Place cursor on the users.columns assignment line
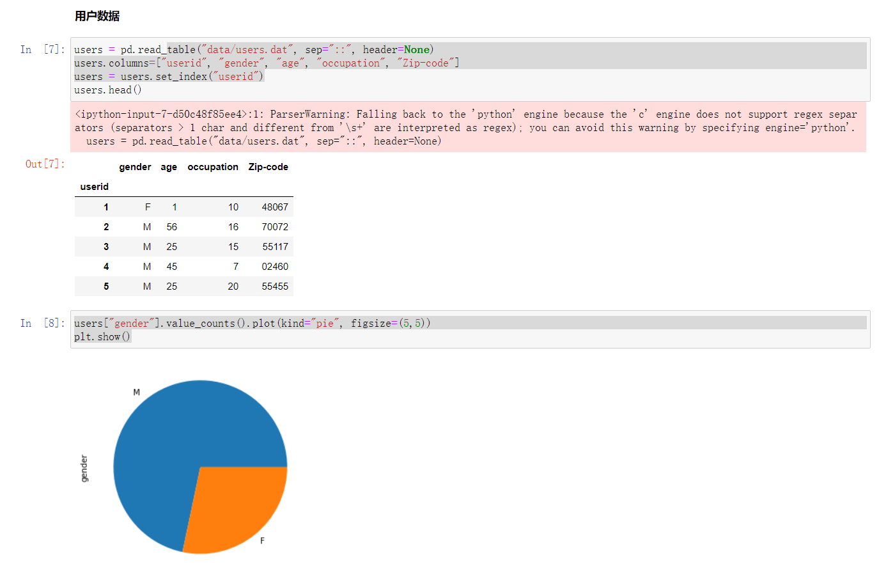This screenshot has height=573, width=879. (x=267, y=63)
